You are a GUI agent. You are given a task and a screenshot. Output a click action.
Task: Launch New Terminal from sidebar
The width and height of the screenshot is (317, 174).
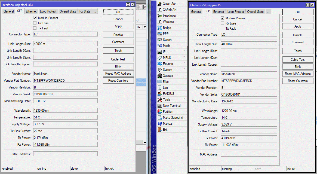tap(160, 106)
